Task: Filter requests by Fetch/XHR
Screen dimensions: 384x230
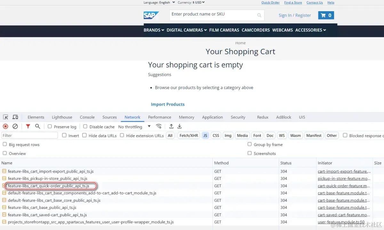Action: tap(189, 135)
